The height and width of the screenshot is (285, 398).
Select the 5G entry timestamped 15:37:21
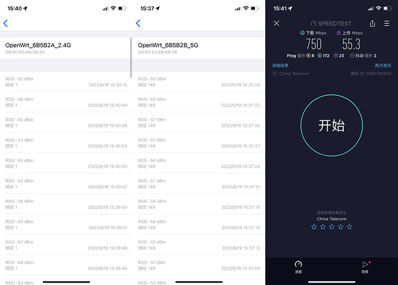click(199, 184)
